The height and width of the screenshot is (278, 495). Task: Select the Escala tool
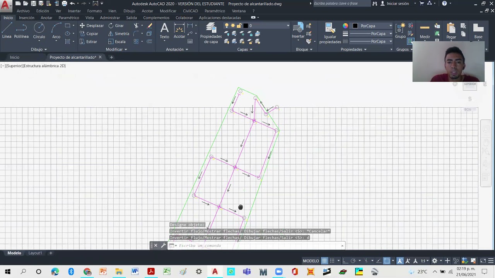tap(117, 42)
